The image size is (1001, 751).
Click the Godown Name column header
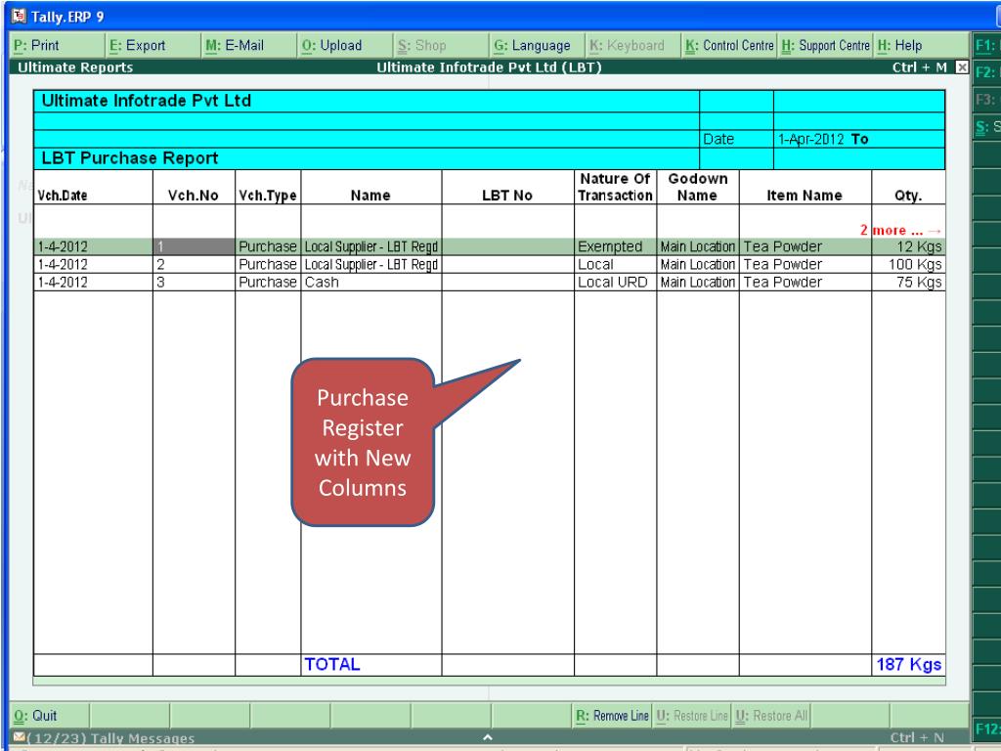click(697, 187)
